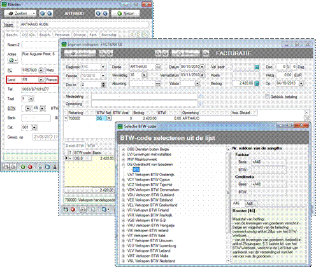Select Detail BTW tab in Facturatie
The height and width of the screenshot is (267, 316).
[x=75, y=146]
